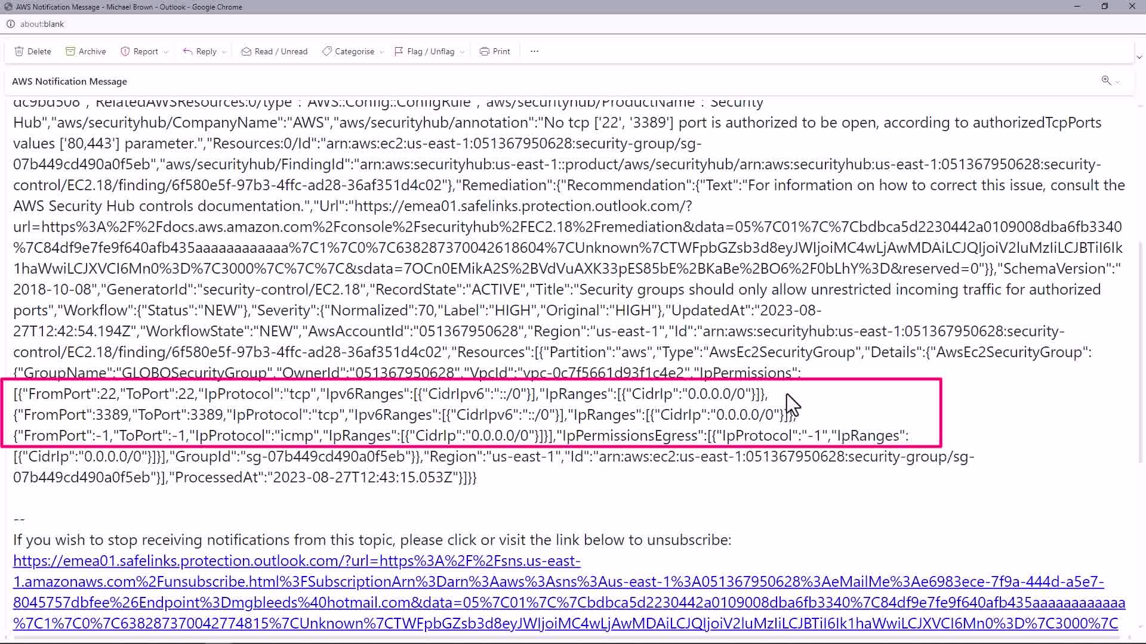The height and width of the screenshot is (644, 1146).
Task: Click the vertical scrollbar of the message
Action: 1141,352
